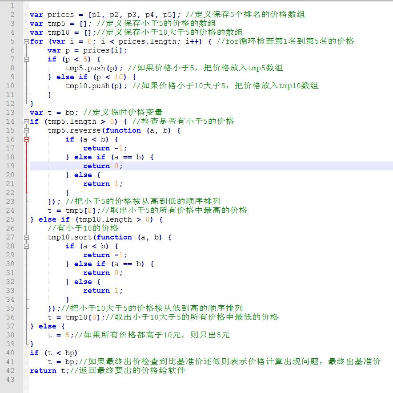
Task: Click 'return -1' on line 17
Action: (x=103, y=148)
